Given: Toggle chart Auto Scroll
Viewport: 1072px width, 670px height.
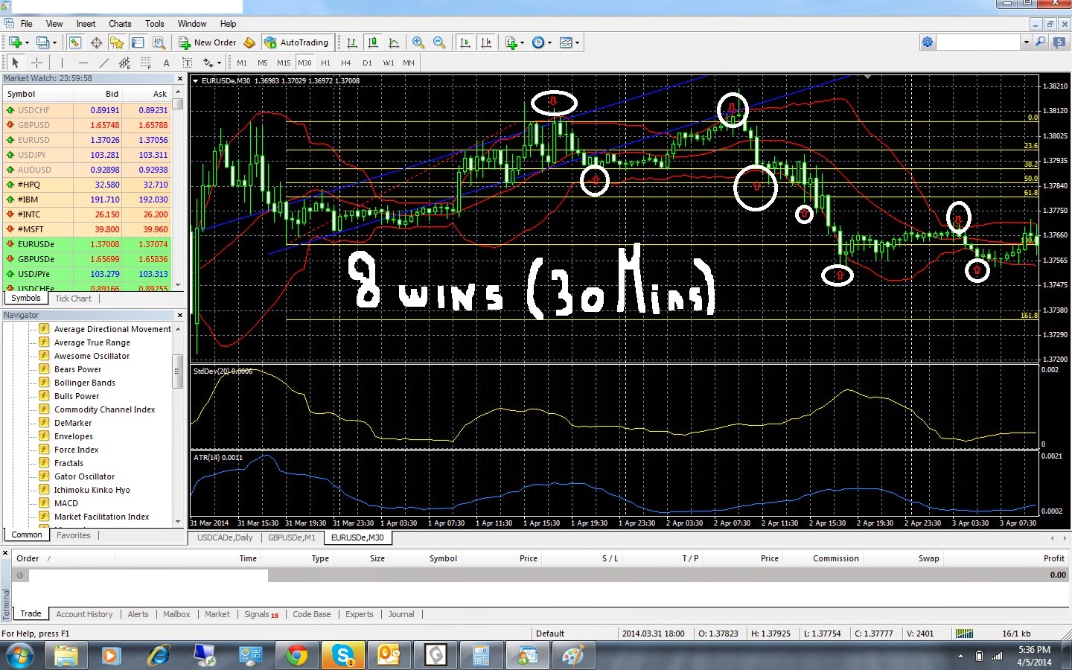Looking at the screenshot, I should pos(465,42).
